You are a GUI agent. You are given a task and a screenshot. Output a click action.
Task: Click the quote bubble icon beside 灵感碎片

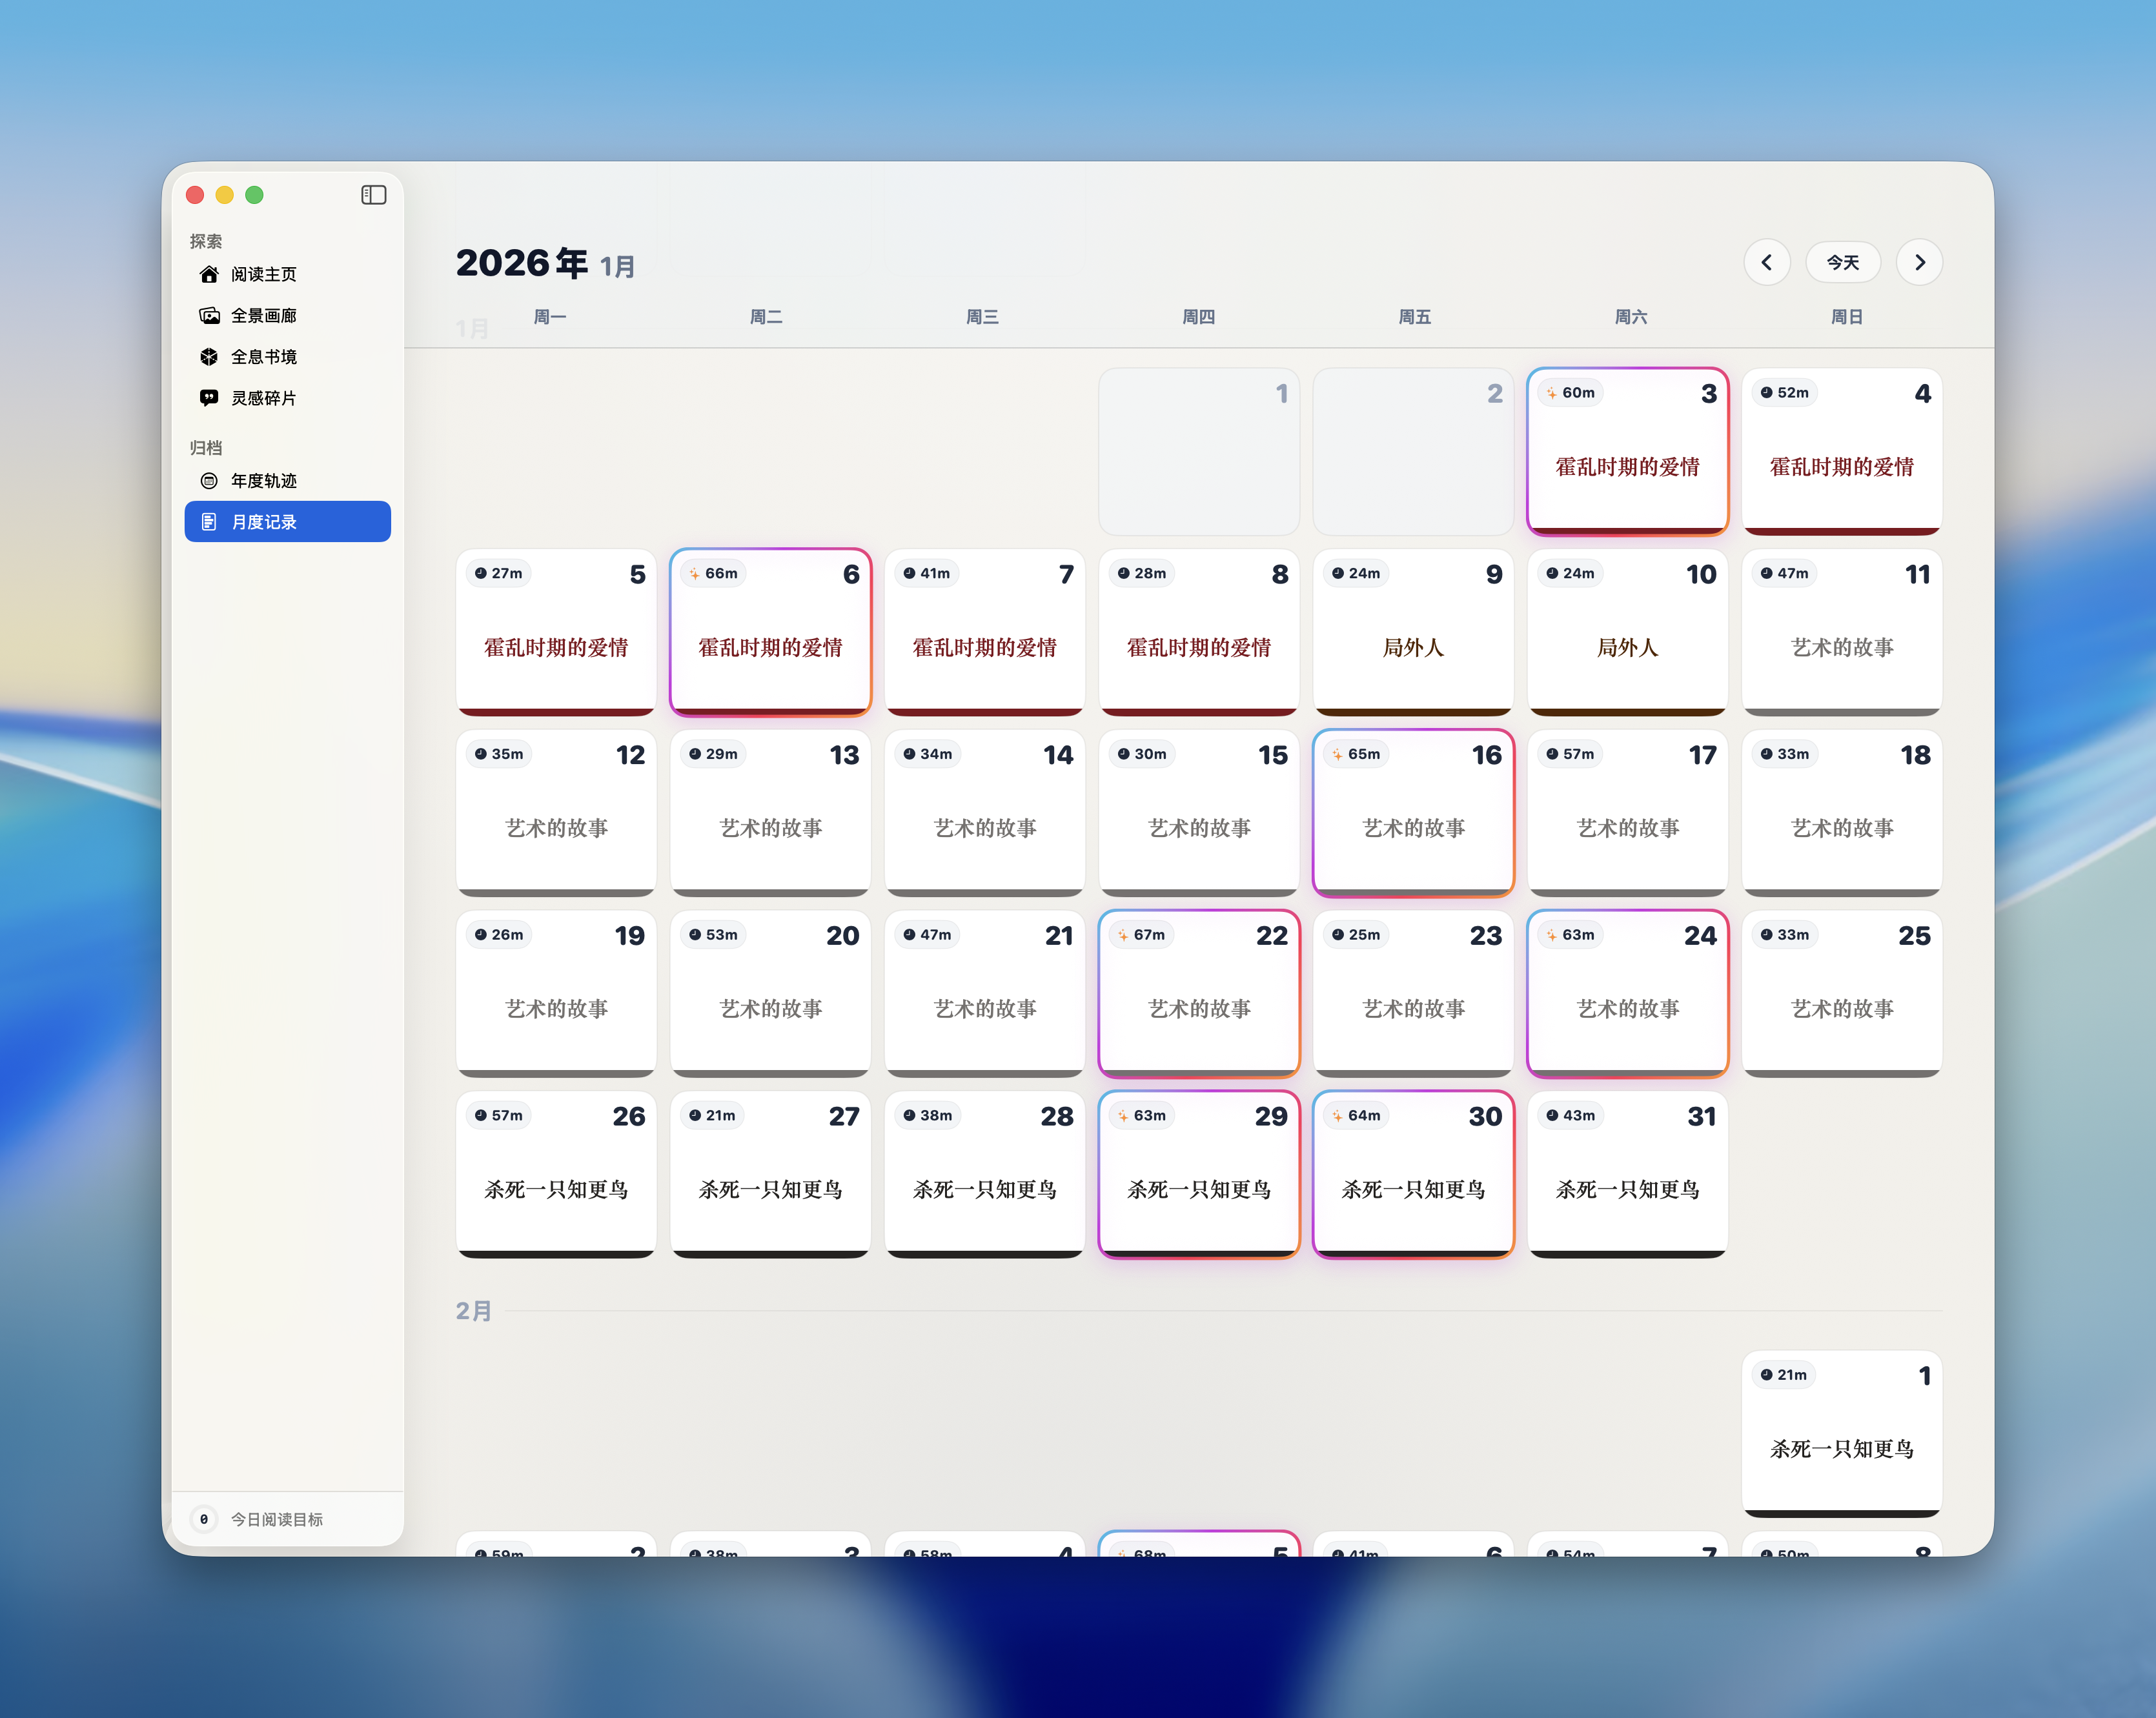pyautogui.click(x=209, y=398)
